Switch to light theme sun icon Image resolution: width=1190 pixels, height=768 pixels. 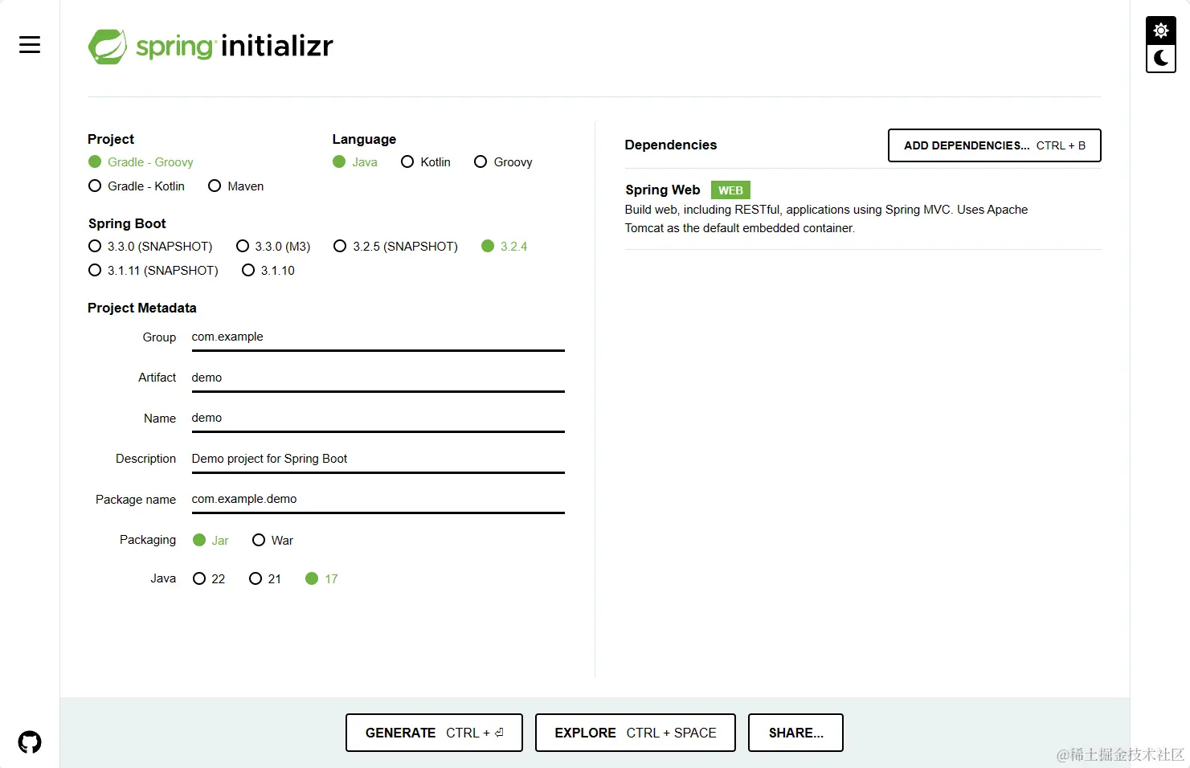click(1160, 31)
